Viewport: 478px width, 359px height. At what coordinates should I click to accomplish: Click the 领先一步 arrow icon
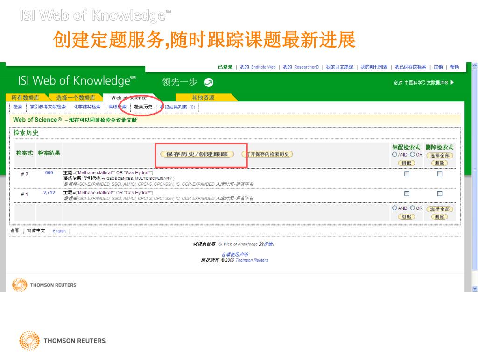[209, 82]
